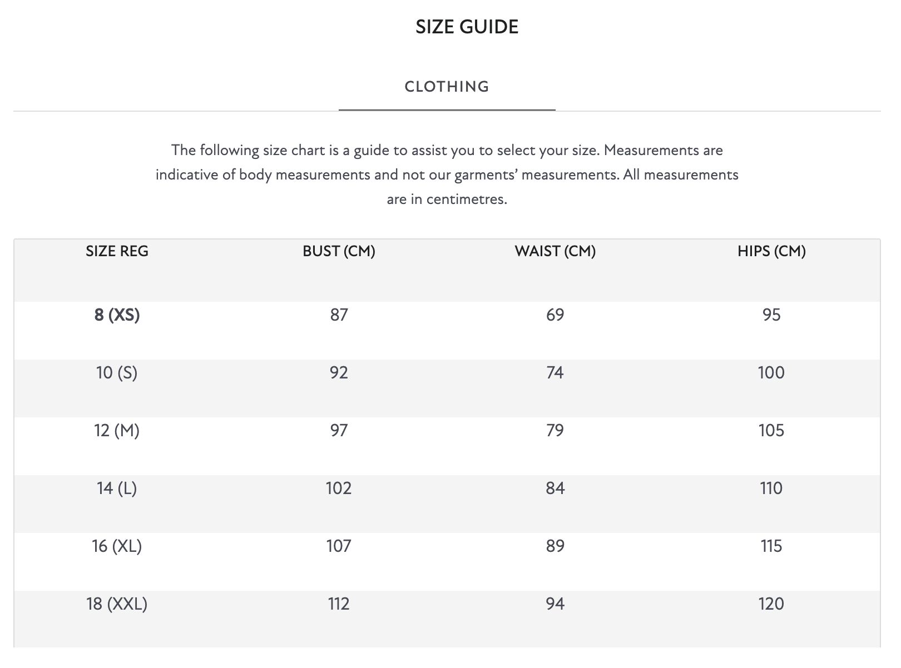Click the Hips (CM) column header
This screenshot has height=668, width=901.
point(771,251)
